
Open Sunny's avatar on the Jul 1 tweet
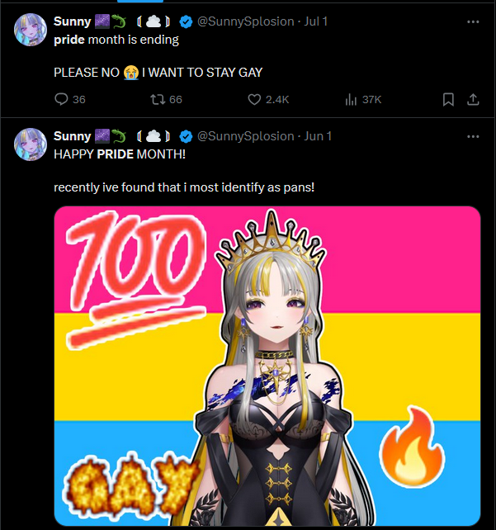pyautogui.click(x=30, y=30)
